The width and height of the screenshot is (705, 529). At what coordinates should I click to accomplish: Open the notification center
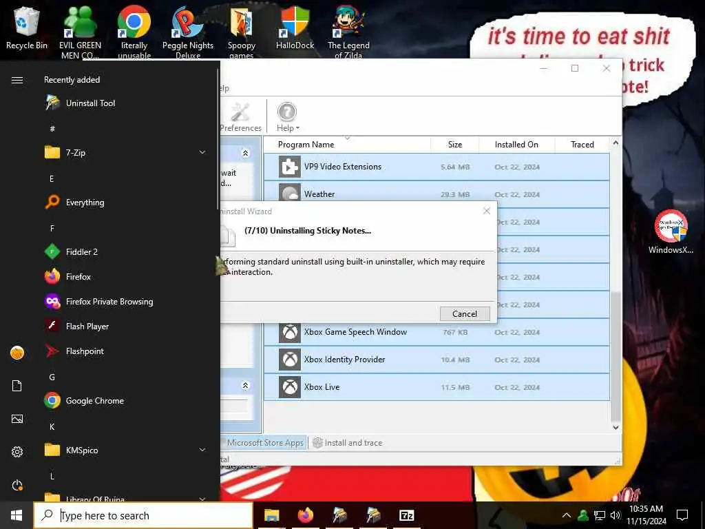682,515
